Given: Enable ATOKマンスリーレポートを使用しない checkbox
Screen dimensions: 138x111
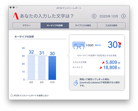Looking at the screenshot, I should (x=12, y=95).
